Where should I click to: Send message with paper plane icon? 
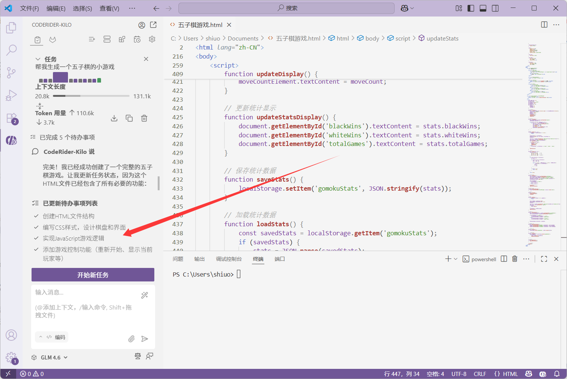[145, 339]
